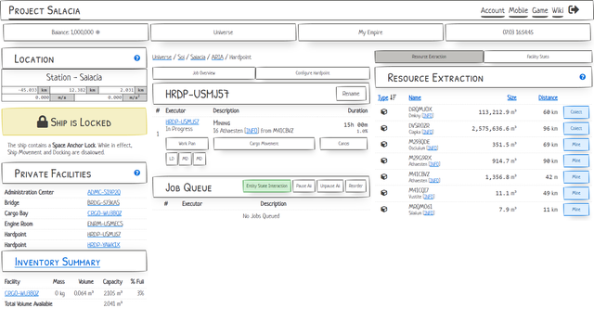594x334 pixels.
Task: Click the cube icon for resource M41CBVZ
Action: (x=383, y=176)
